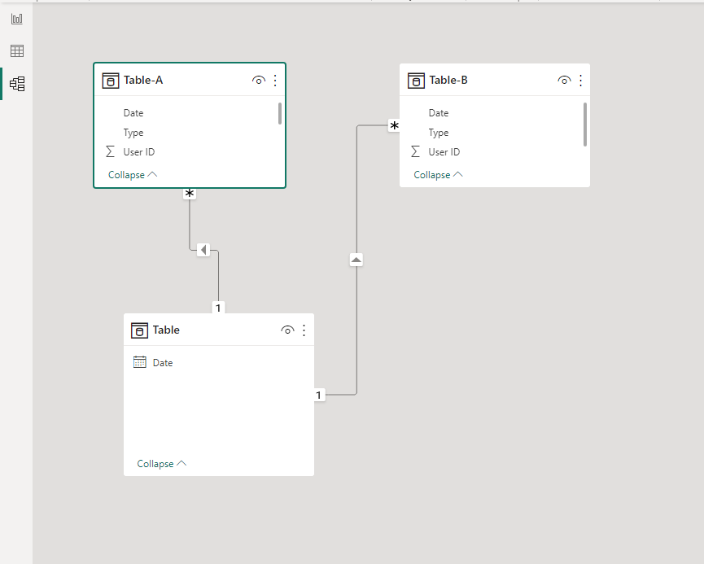This screenshot has width=704, height=564.
Task: Collapse the Table-A card
Action: (133, 175)
